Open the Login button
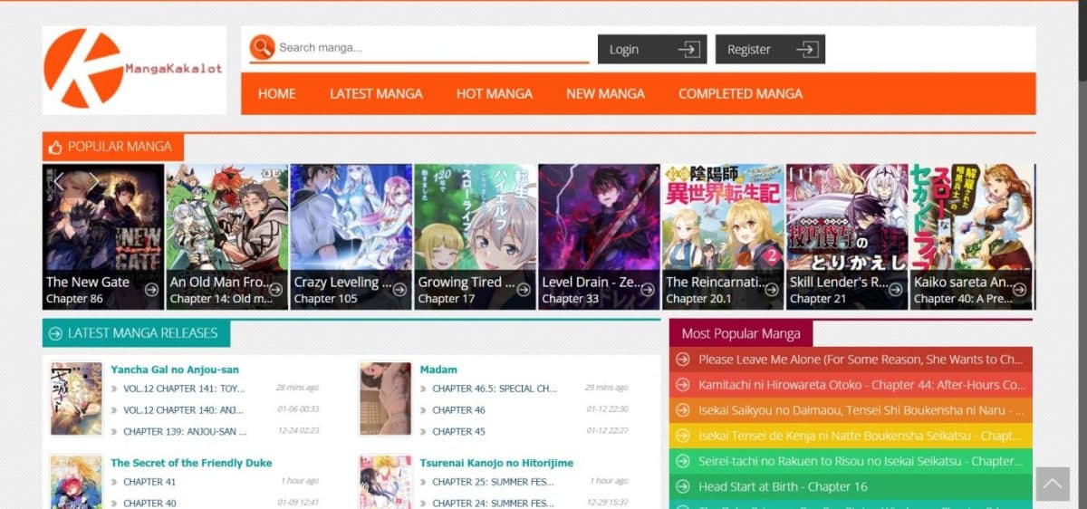The width and height of the screenshot is (1087, 509). click(651, 49)
